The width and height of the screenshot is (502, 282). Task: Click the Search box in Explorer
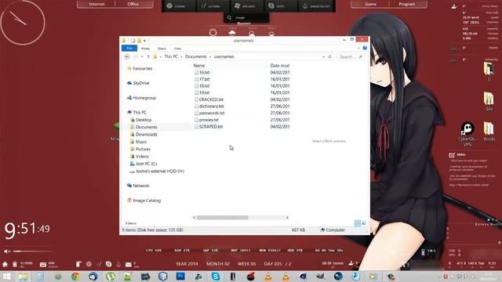(x=351, y=57)
